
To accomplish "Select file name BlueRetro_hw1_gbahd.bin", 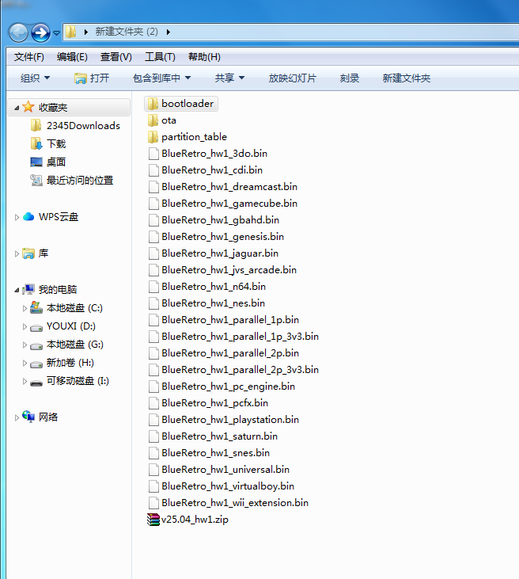I will tap(220, 220).
